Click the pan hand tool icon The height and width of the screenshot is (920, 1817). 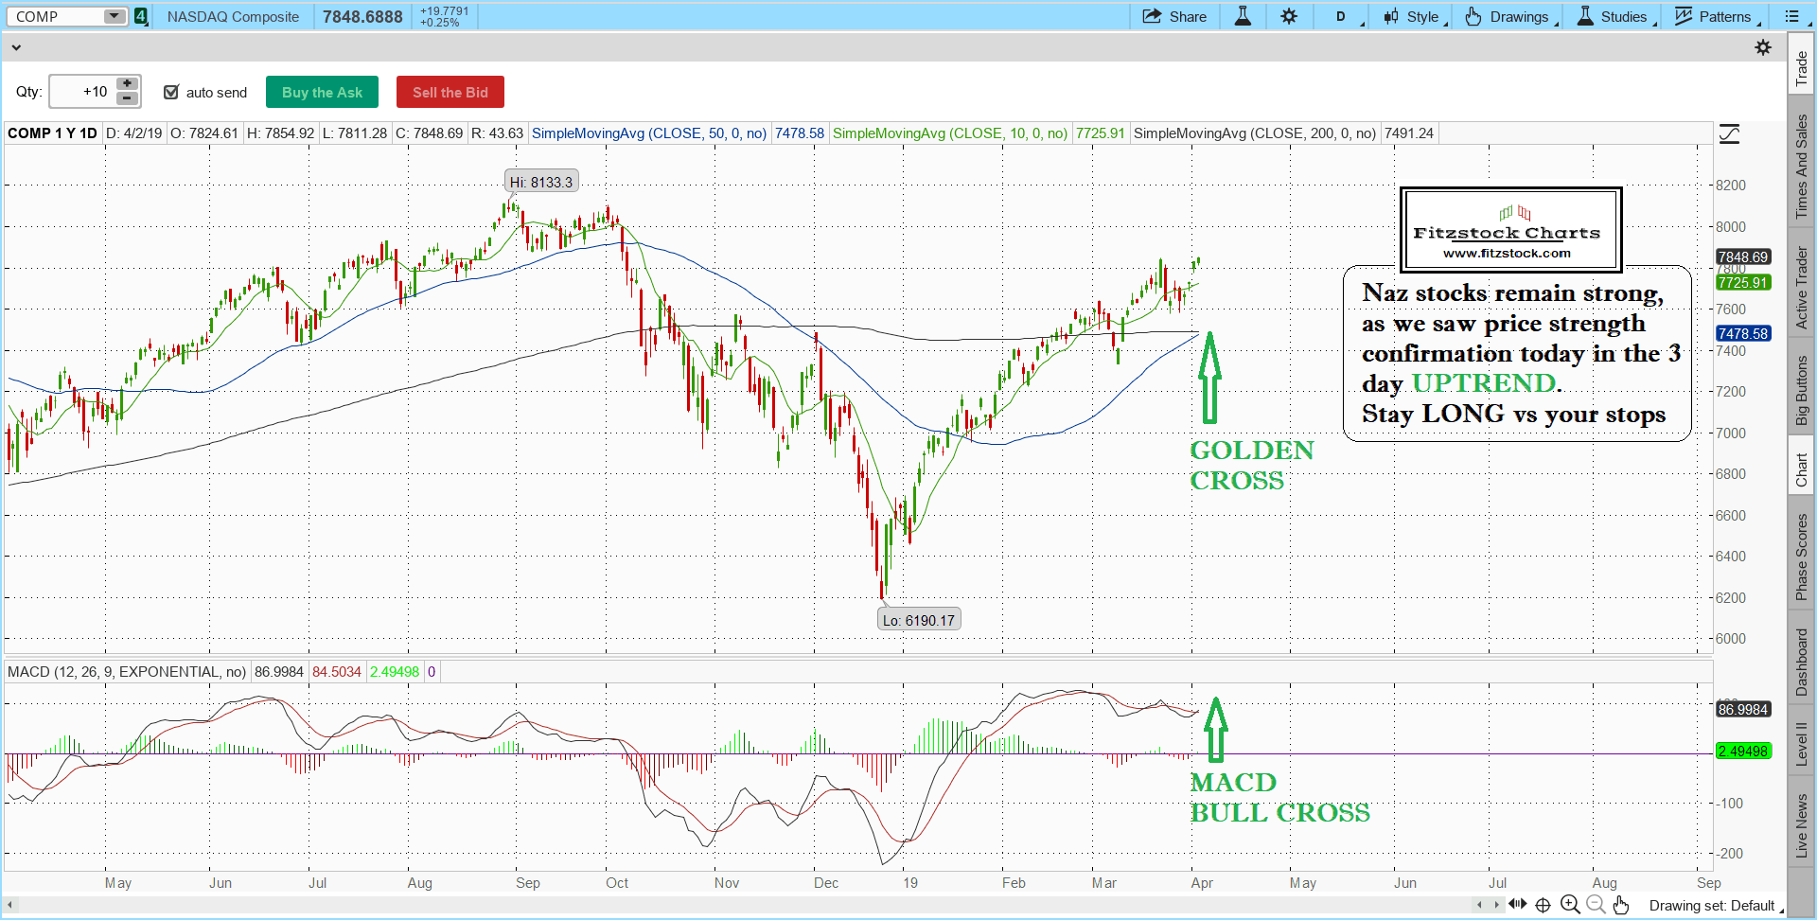1621,905
